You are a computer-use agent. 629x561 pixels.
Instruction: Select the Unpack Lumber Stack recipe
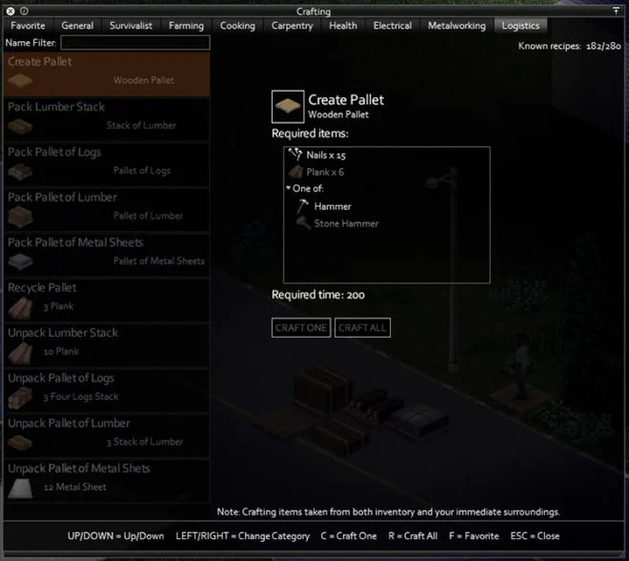click(x=105, y=342)
